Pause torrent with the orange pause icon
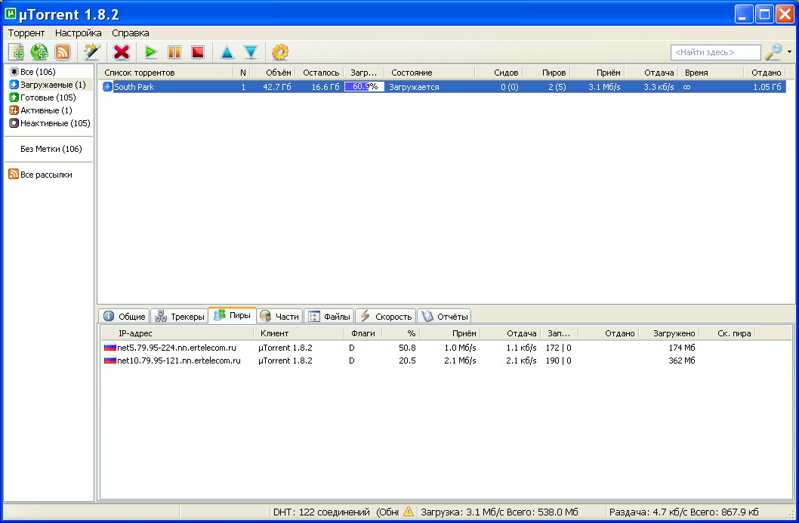The height and width of the screenshot is (523, 799). click(x=174, y=52)
